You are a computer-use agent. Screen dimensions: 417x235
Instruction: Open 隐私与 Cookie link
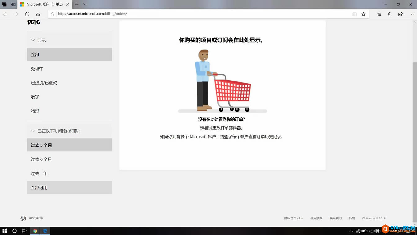pos(294,218)
